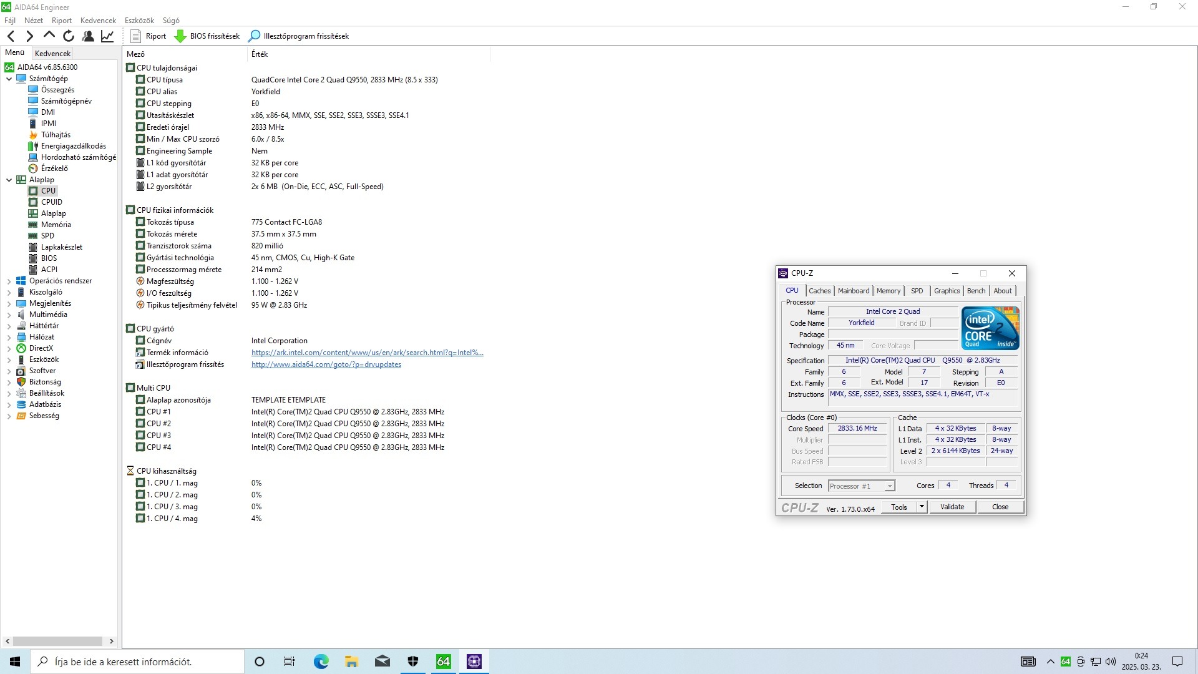Open the Fájl menu
1198x674 pixels.
click(10, 21)
